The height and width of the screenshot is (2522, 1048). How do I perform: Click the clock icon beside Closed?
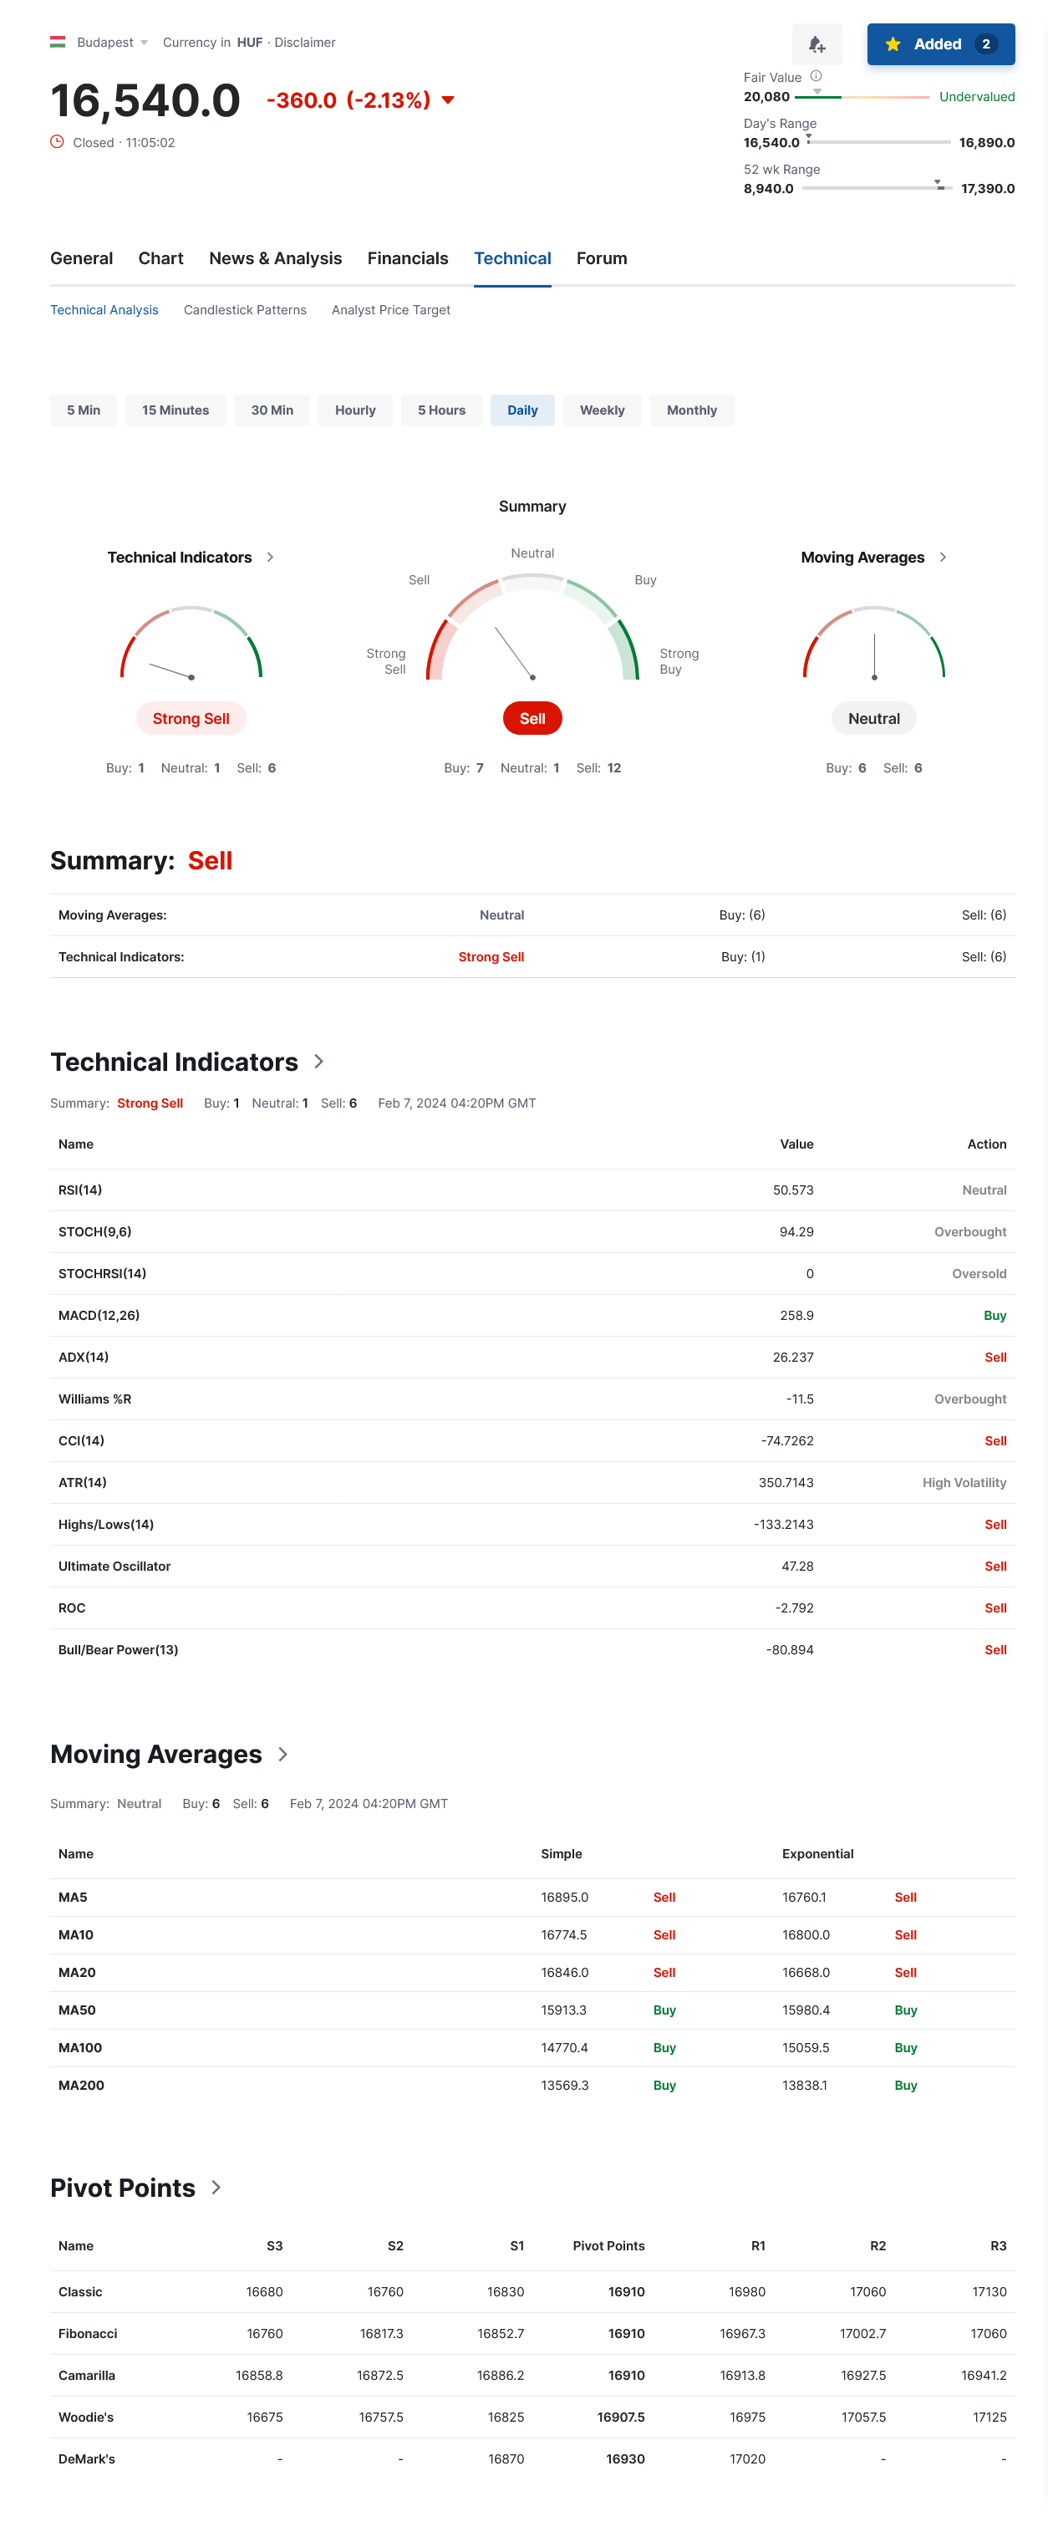tap(57, 142)
